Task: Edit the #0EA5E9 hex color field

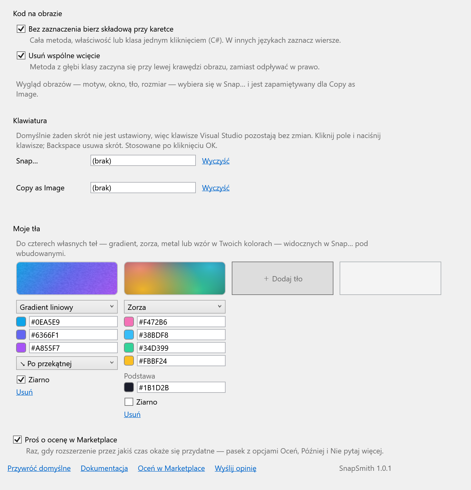Action: click(73, 322)
